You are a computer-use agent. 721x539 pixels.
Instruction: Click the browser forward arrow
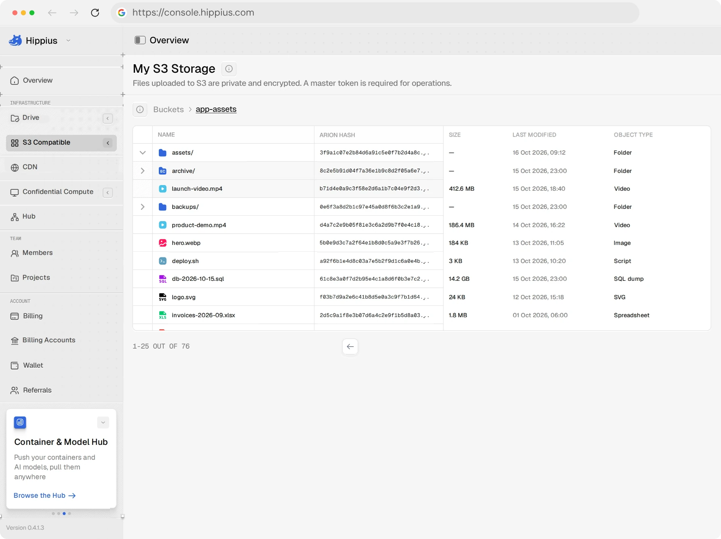tap(74, 13)
